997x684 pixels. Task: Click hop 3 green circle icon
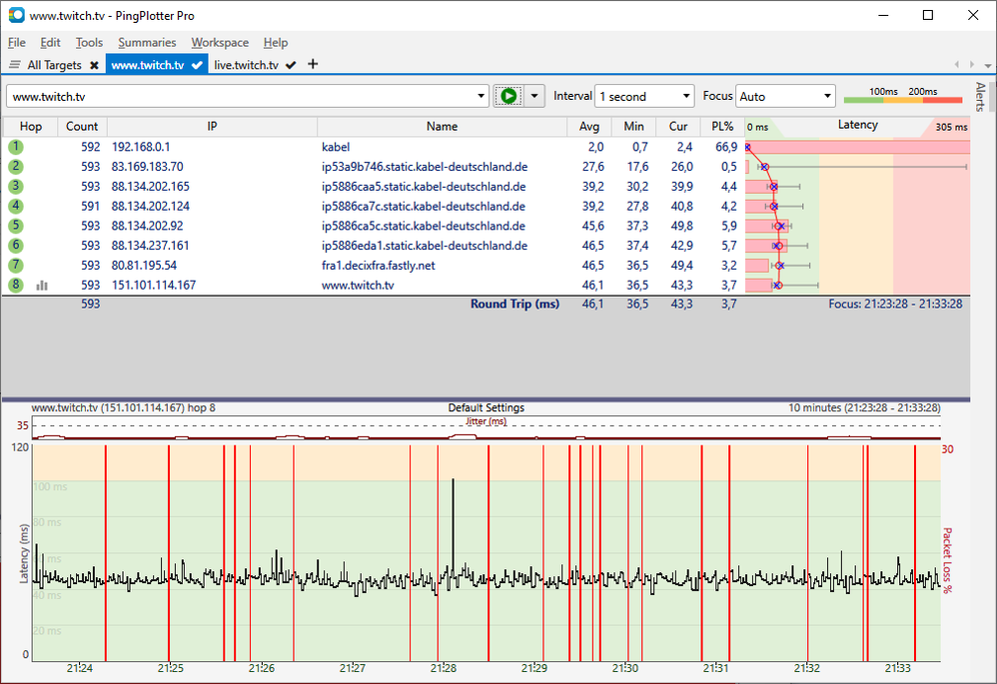coord(16,187)
